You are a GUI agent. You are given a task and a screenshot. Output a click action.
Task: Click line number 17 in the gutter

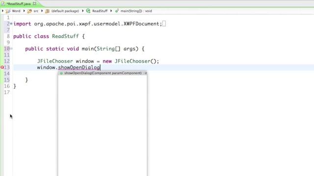pyautogui.click(x=6, y=92)
